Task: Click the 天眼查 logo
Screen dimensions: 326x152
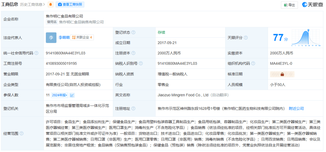Action: point(313,5)
